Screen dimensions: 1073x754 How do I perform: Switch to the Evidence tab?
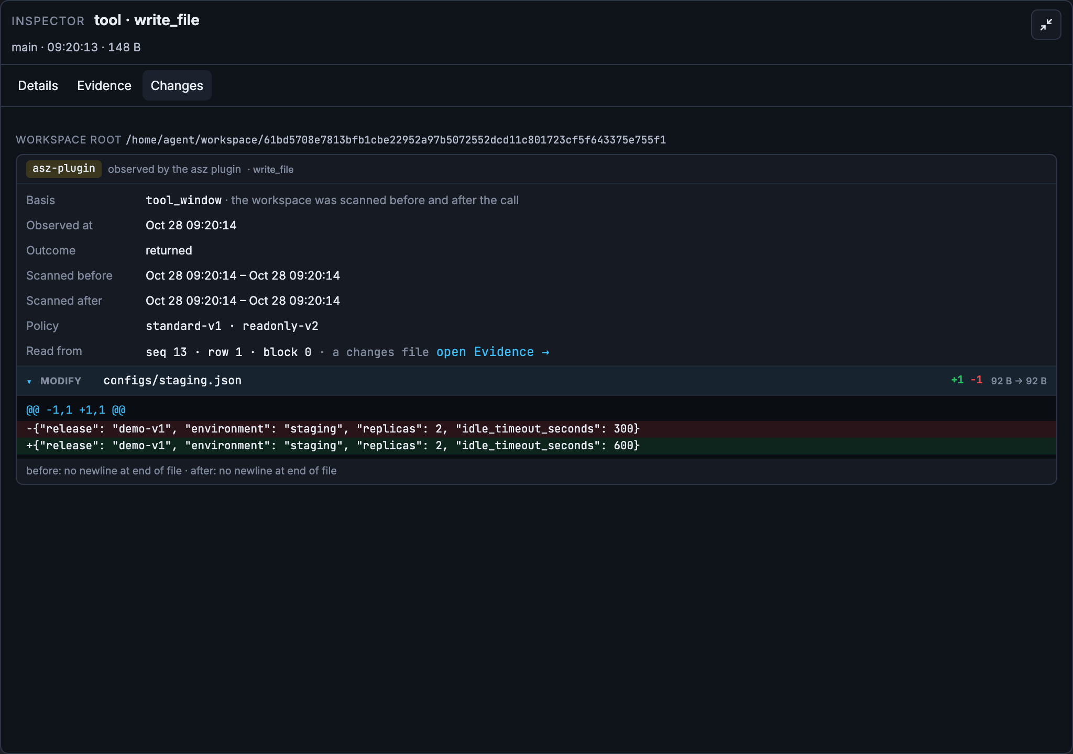tap(104, 86)
